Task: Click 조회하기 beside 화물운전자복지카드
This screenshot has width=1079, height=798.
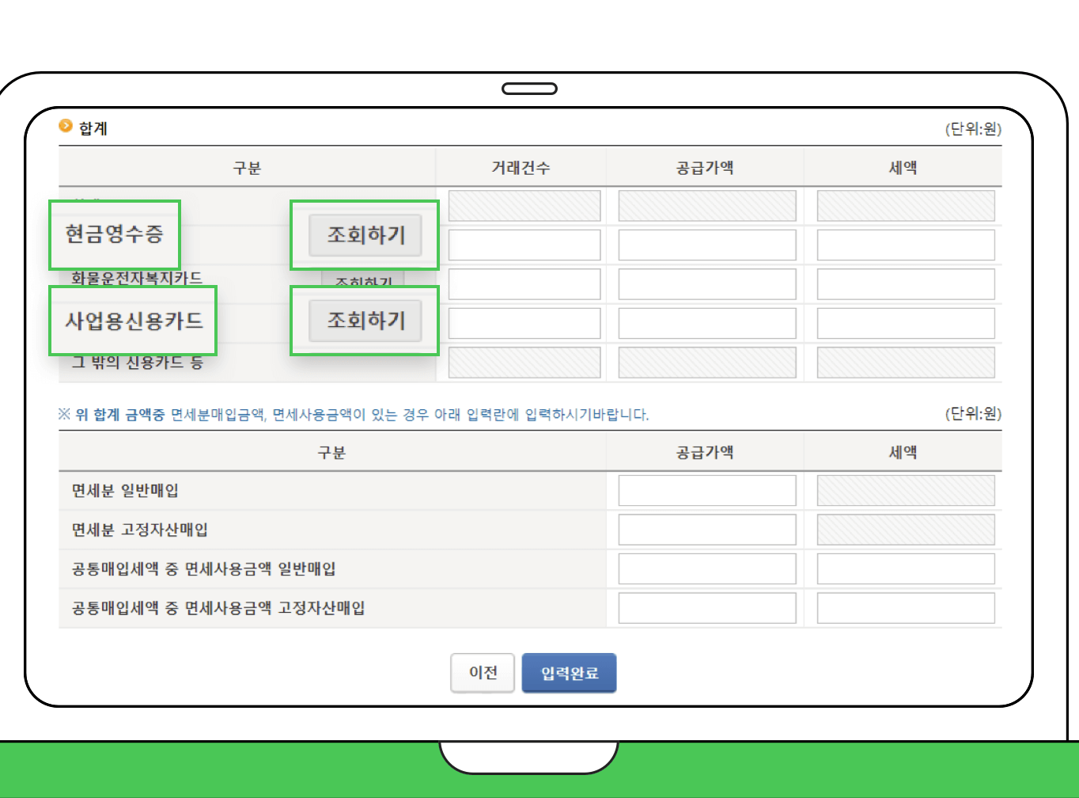Action: tap(362, 283)
